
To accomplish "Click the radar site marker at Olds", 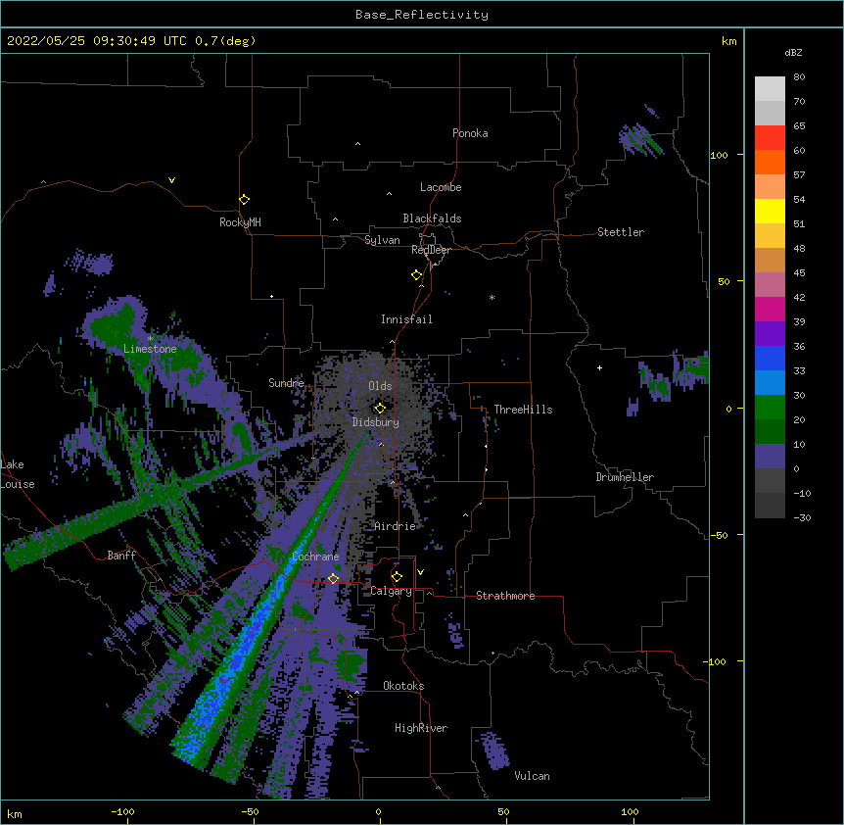I will click(x=380, y=409).
